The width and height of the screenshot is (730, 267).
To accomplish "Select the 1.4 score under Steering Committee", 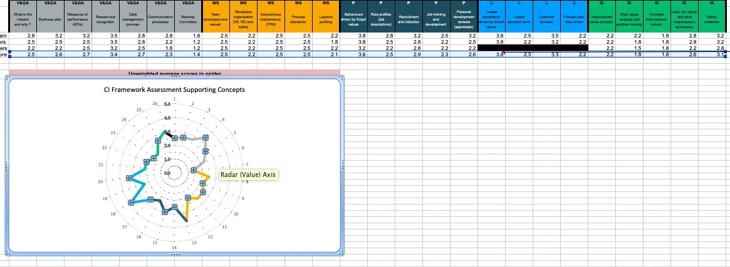I will click(187, 55).
